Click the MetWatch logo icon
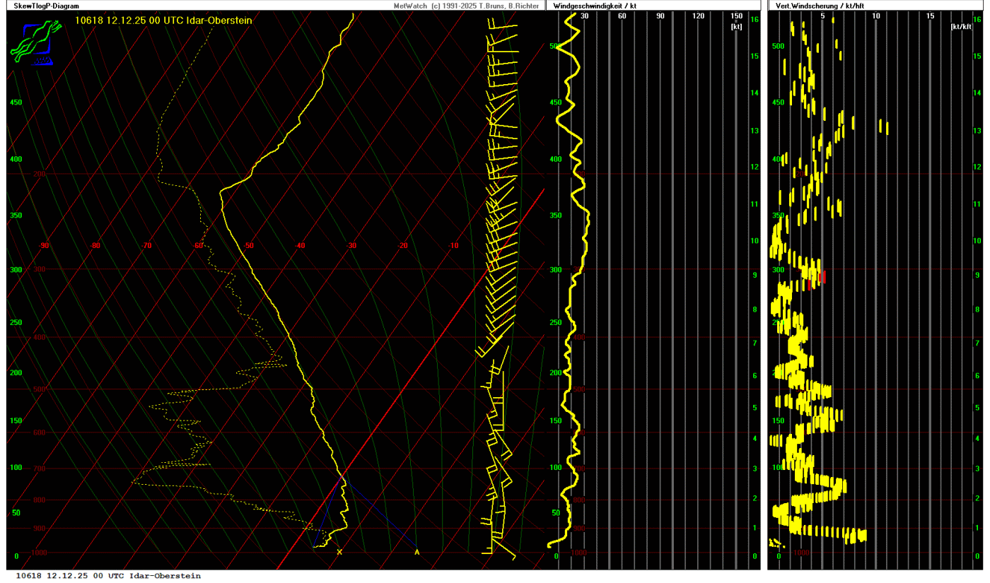Screen dimensions: 990x583 33,42
